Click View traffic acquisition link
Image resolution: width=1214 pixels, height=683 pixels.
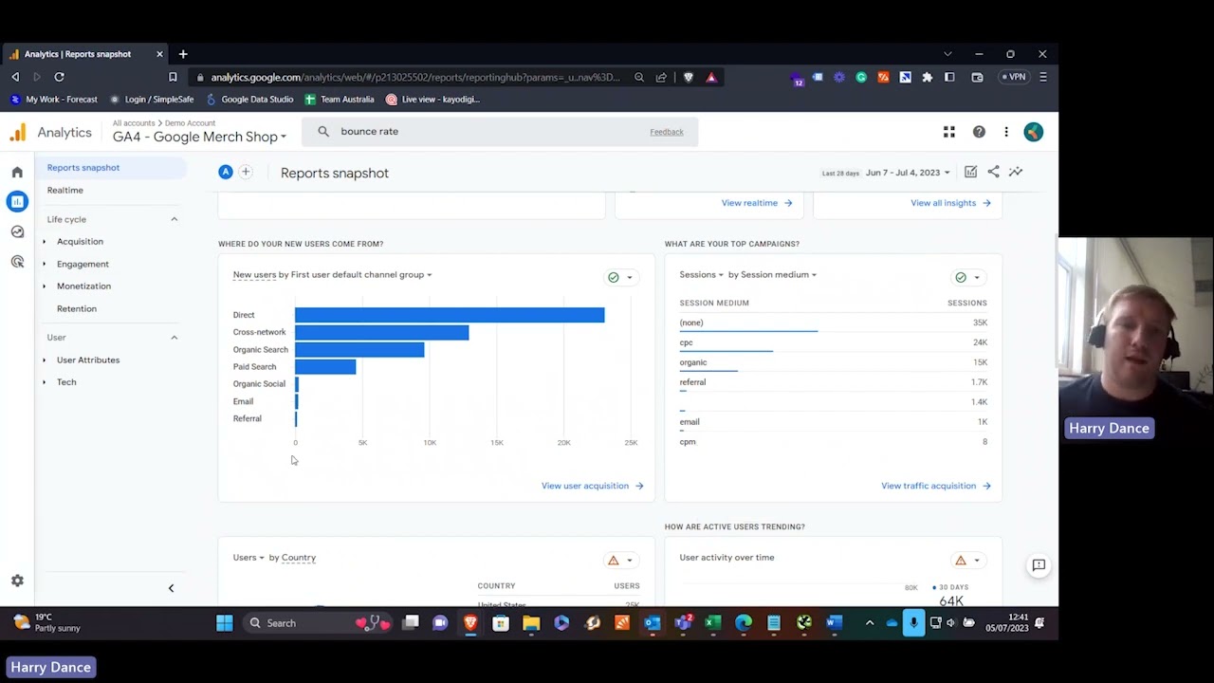point(936,486)
